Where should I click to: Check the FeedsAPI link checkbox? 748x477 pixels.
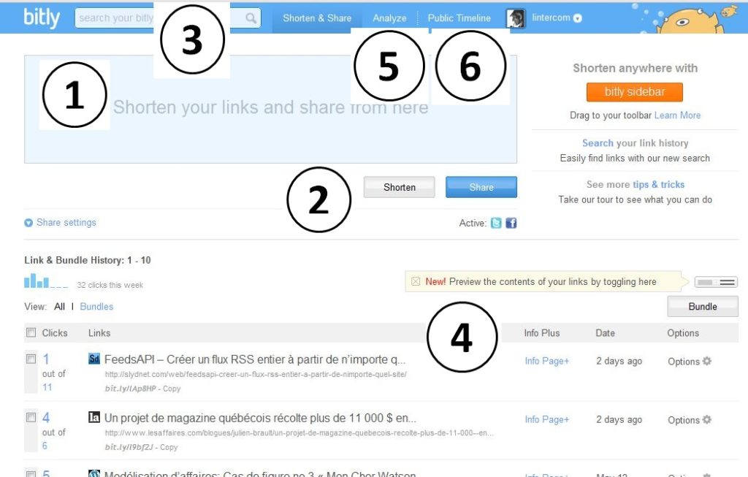(x=31, y=359)
